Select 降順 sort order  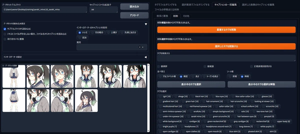(245, 76)
